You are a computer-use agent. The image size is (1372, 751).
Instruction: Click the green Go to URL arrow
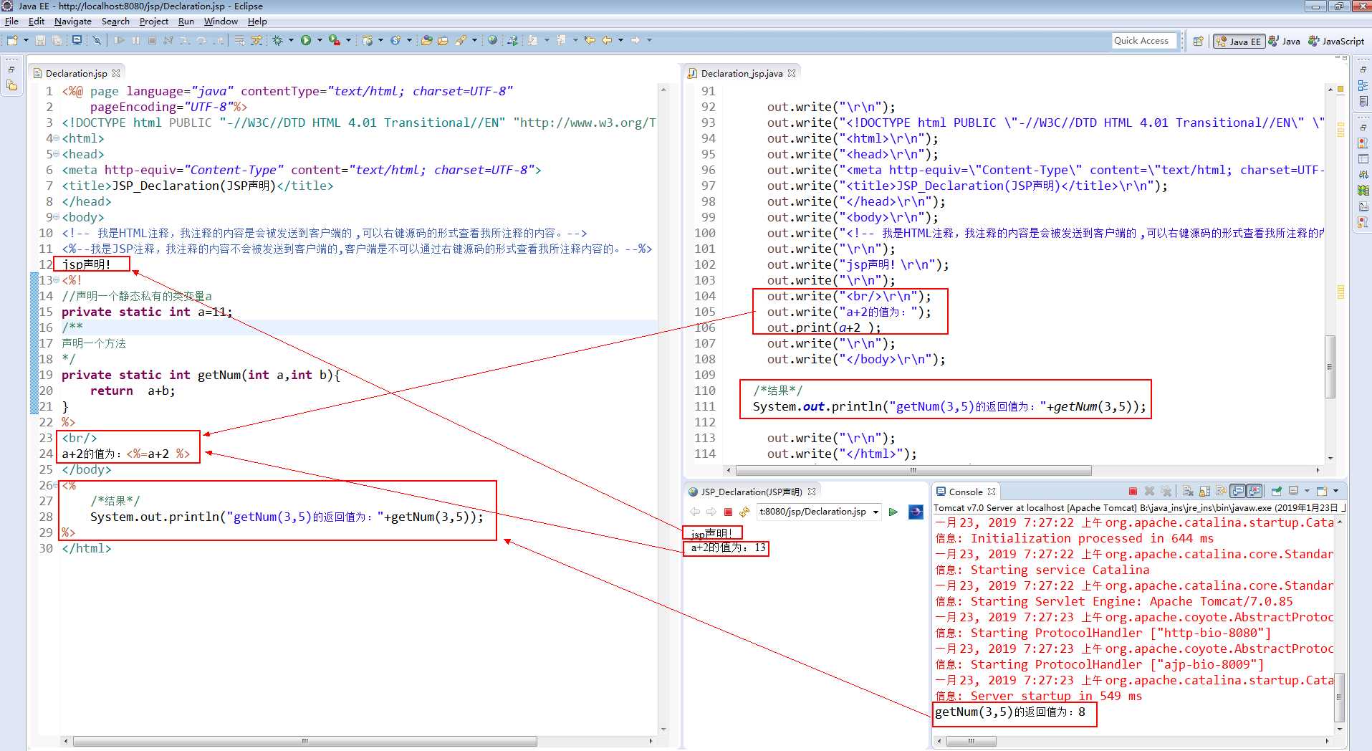pos(893,512)
